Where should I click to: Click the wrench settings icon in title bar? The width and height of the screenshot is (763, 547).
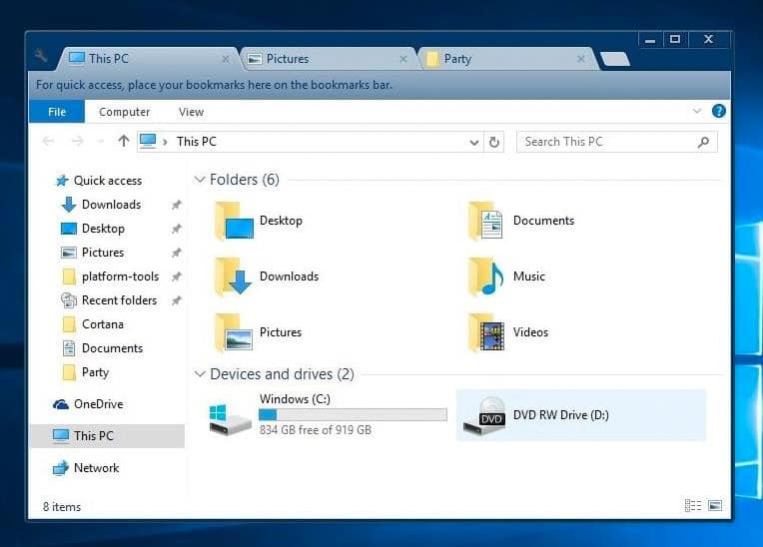point(41,57)
